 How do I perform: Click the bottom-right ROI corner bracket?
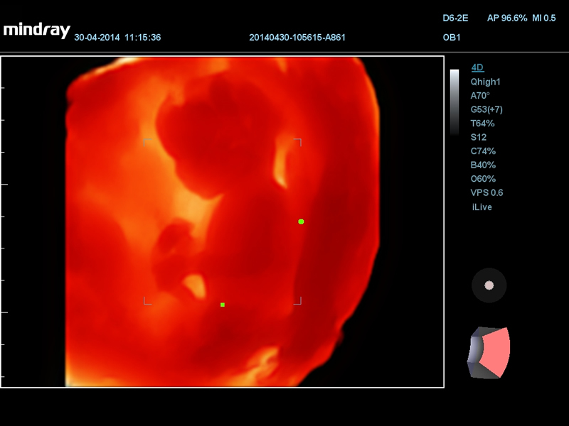click(298, 301)
